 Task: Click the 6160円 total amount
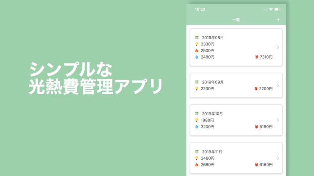click(x=266, y=165)
